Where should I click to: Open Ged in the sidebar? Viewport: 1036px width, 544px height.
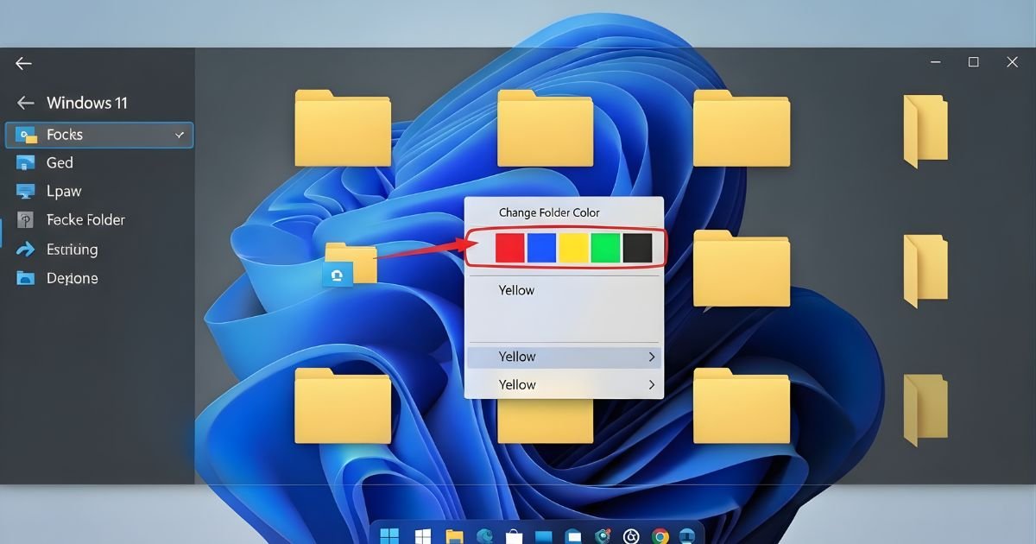[60, 163]
